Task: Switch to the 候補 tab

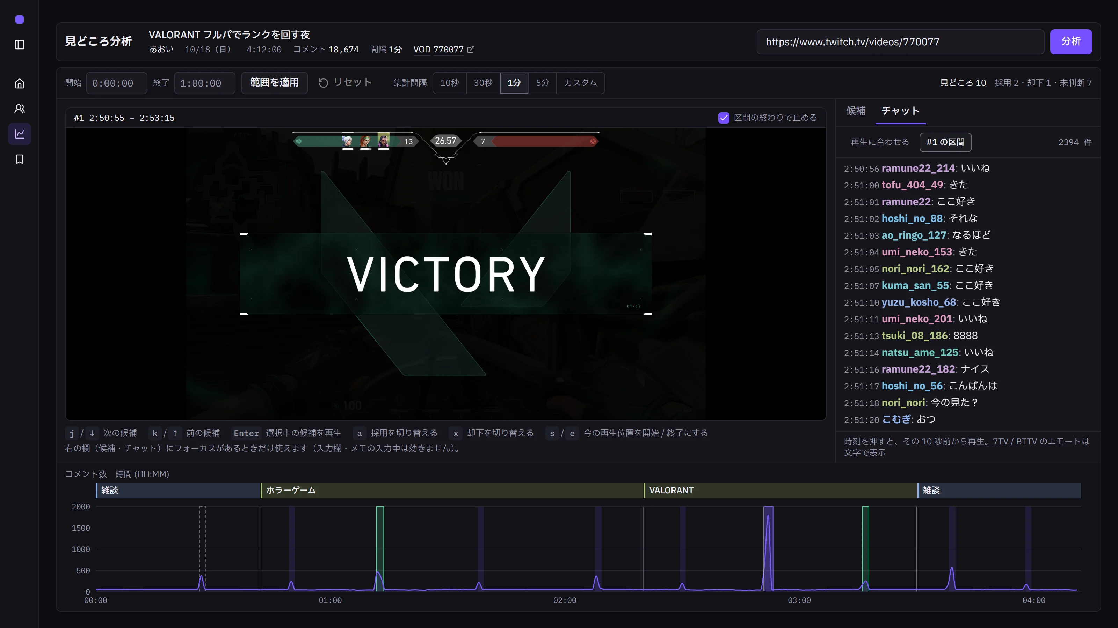Action: pyautogui.click(x=855, y=111)
